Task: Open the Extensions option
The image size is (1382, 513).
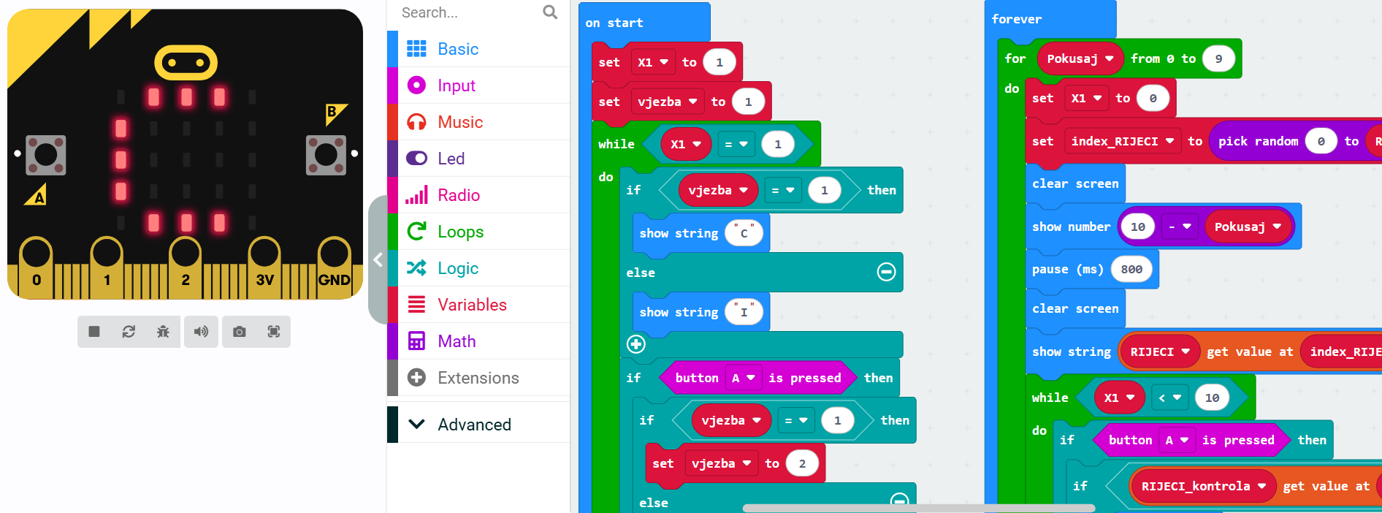Action: (478, 378)
